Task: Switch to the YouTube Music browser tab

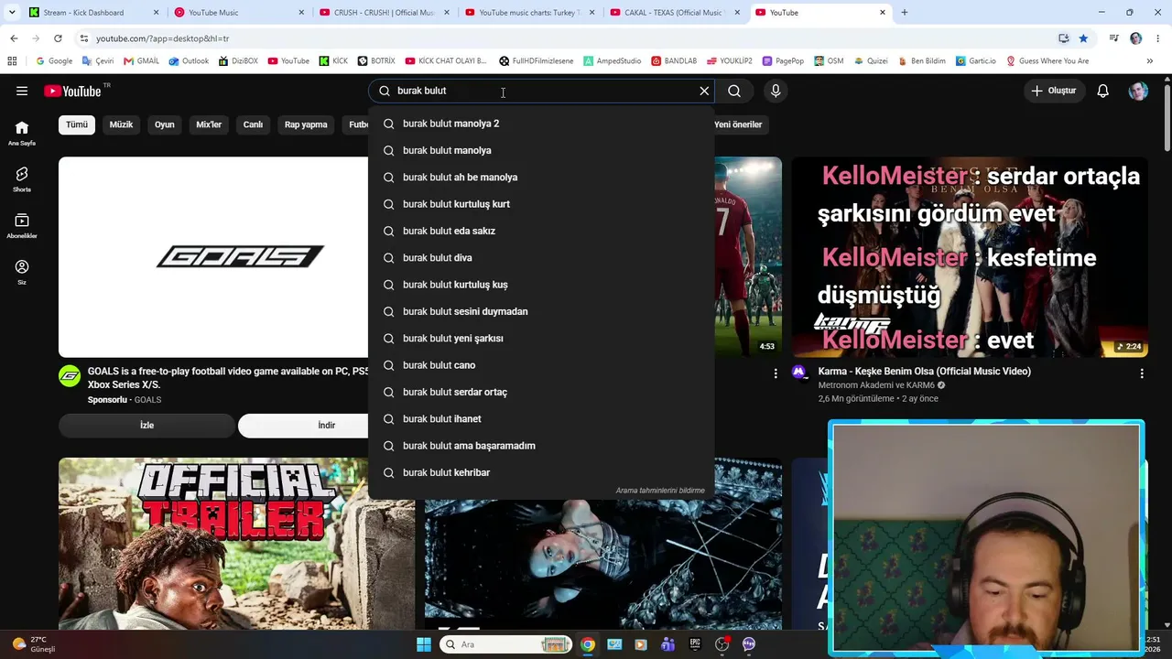Action: coord(238,13)
